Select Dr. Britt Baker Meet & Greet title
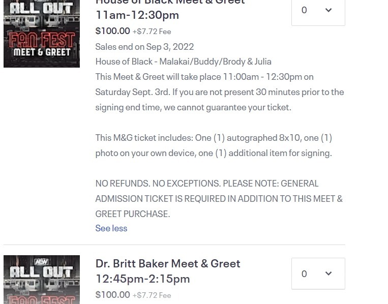 tap(168, 263)
